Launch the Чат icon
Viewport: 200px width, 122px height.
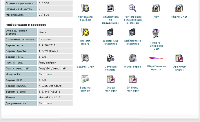(156, 8)
